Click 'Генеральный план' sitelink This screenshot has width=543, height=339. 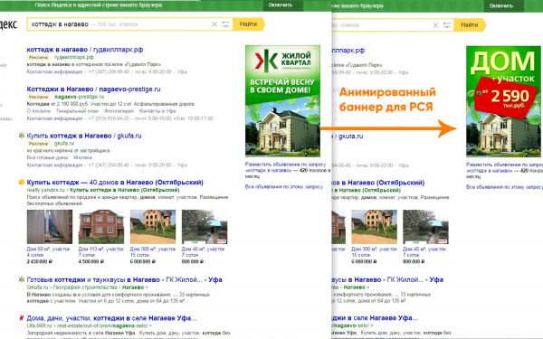coord(77,111)
